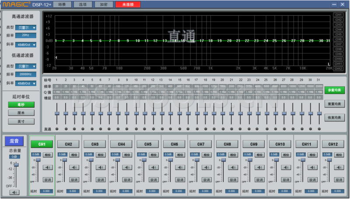The width and height of the screenshot is (350, 199).
Task: Click the 重置均衡 reset EQ button
Action: (335, 104)
